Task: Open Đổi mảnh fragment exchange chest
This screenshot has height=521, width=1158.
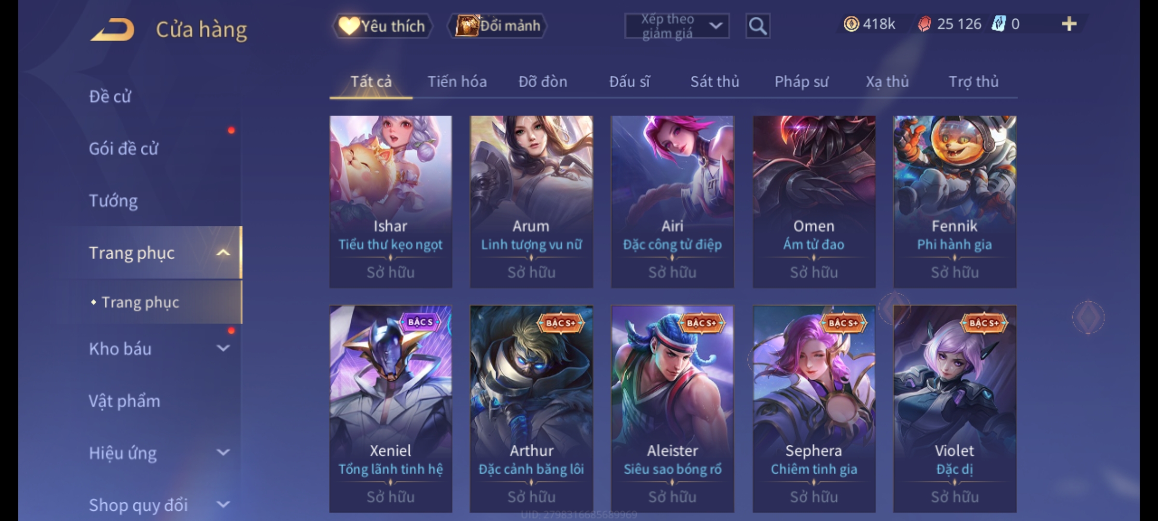Action: (x=498, y=26)
